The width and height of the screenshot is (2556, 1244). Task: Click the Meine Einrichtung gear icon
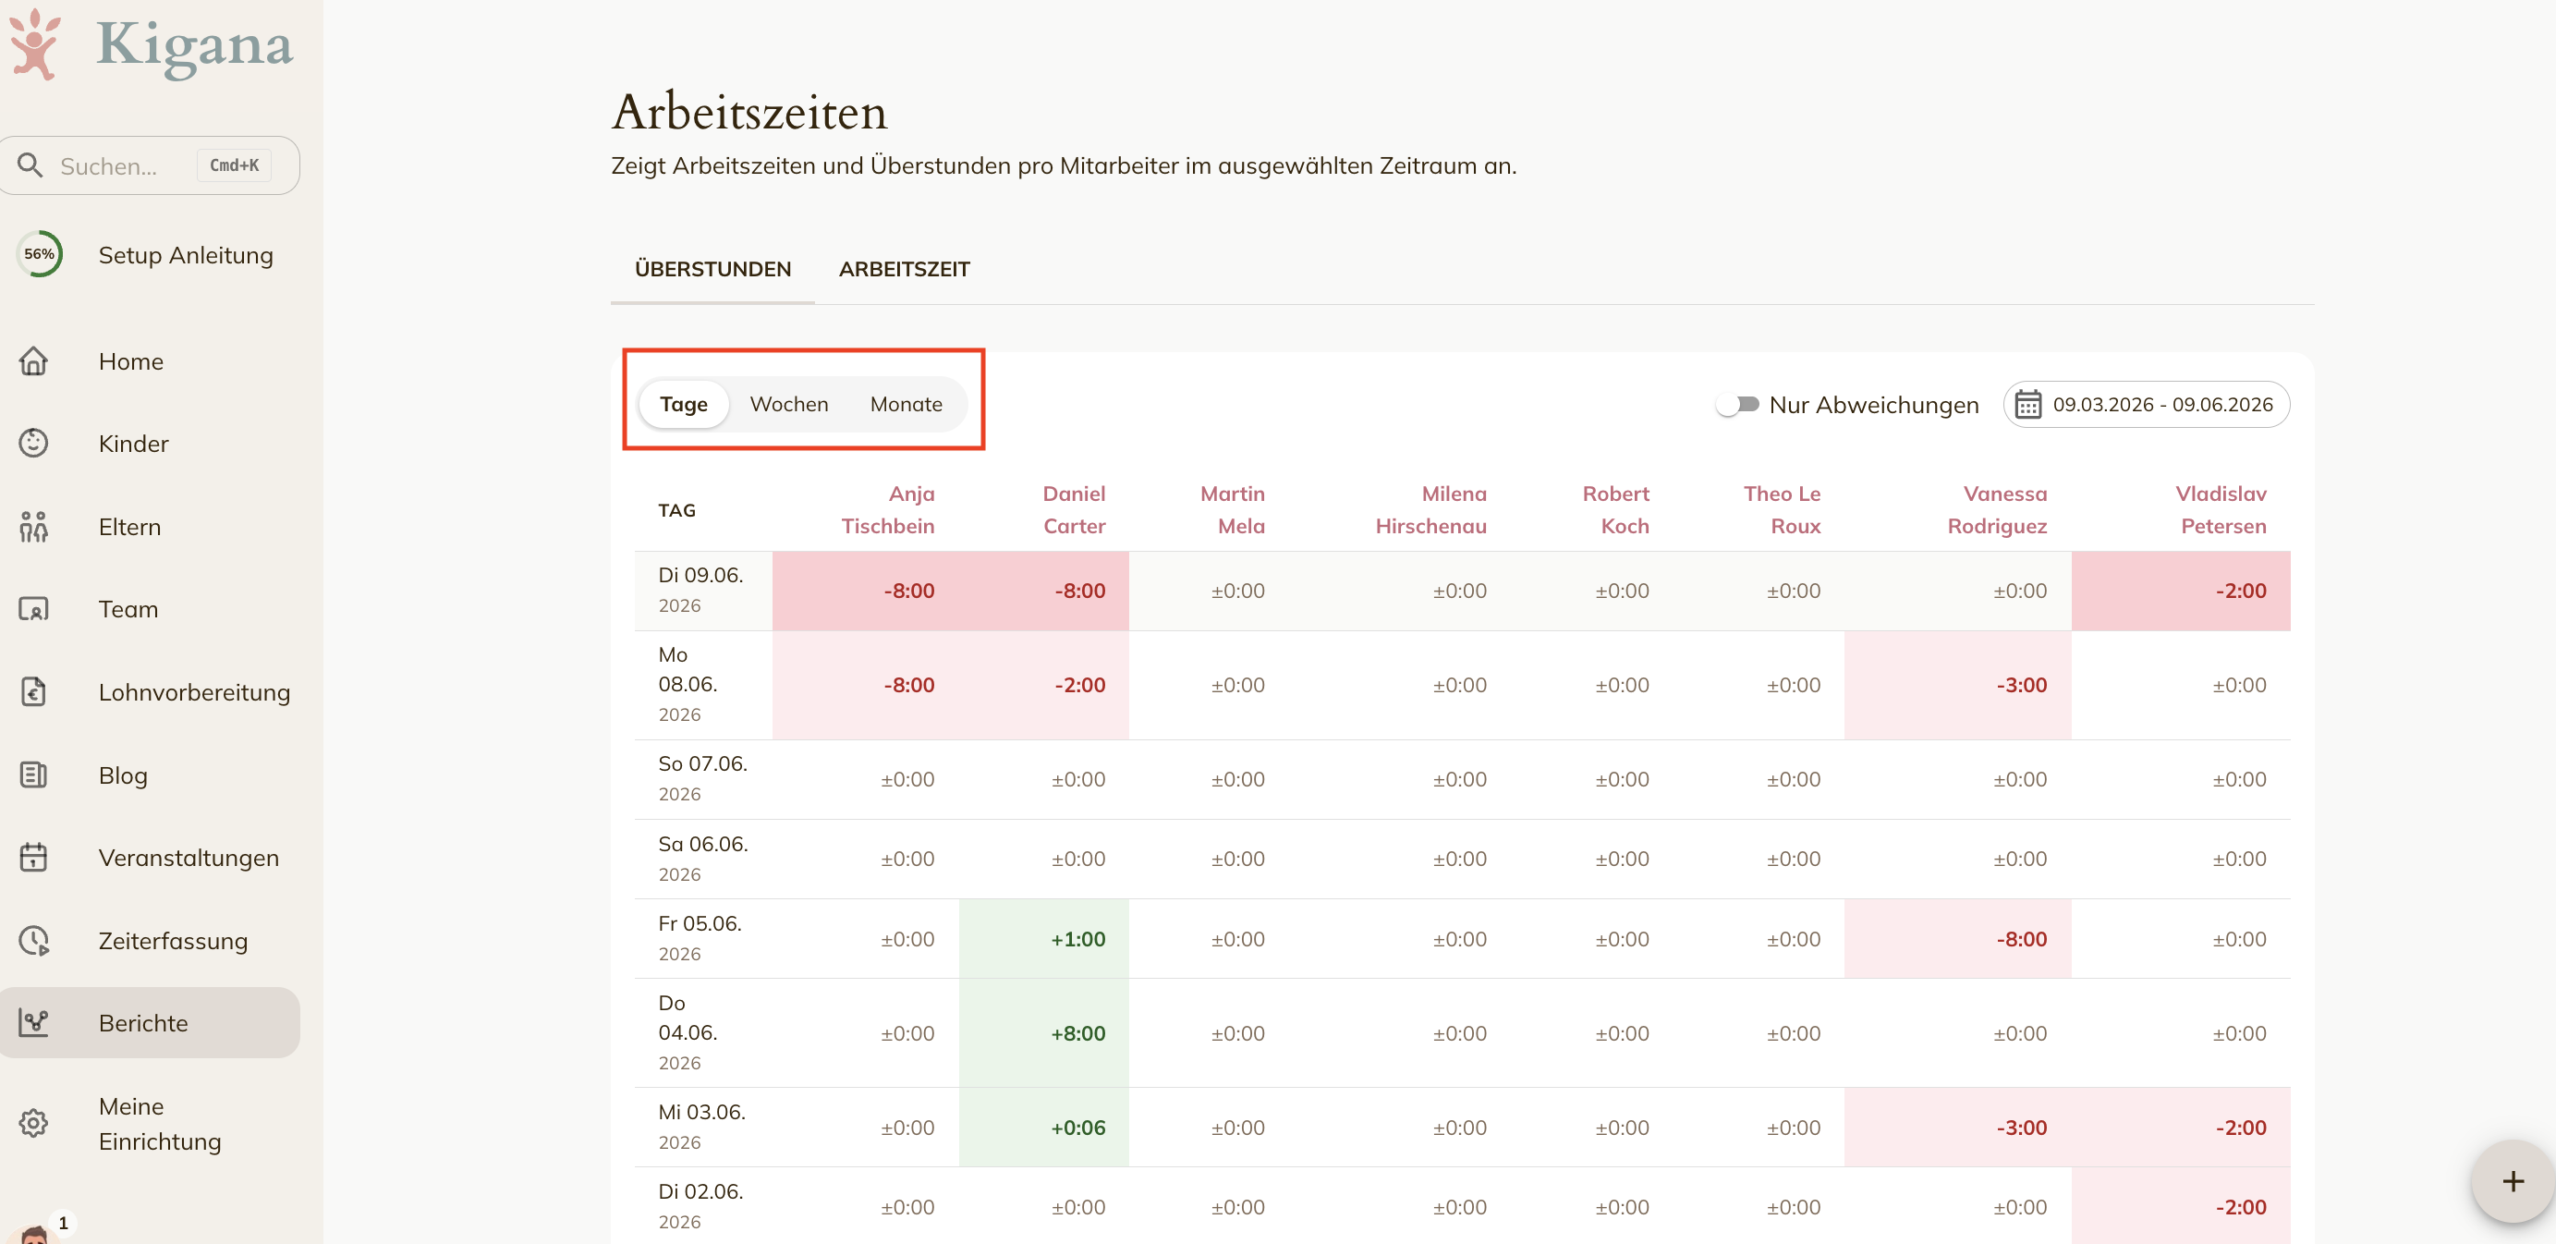point(34,1123)
